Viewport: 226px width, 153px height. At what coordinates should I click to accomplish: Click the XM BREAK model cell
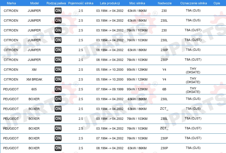(34, 79)
